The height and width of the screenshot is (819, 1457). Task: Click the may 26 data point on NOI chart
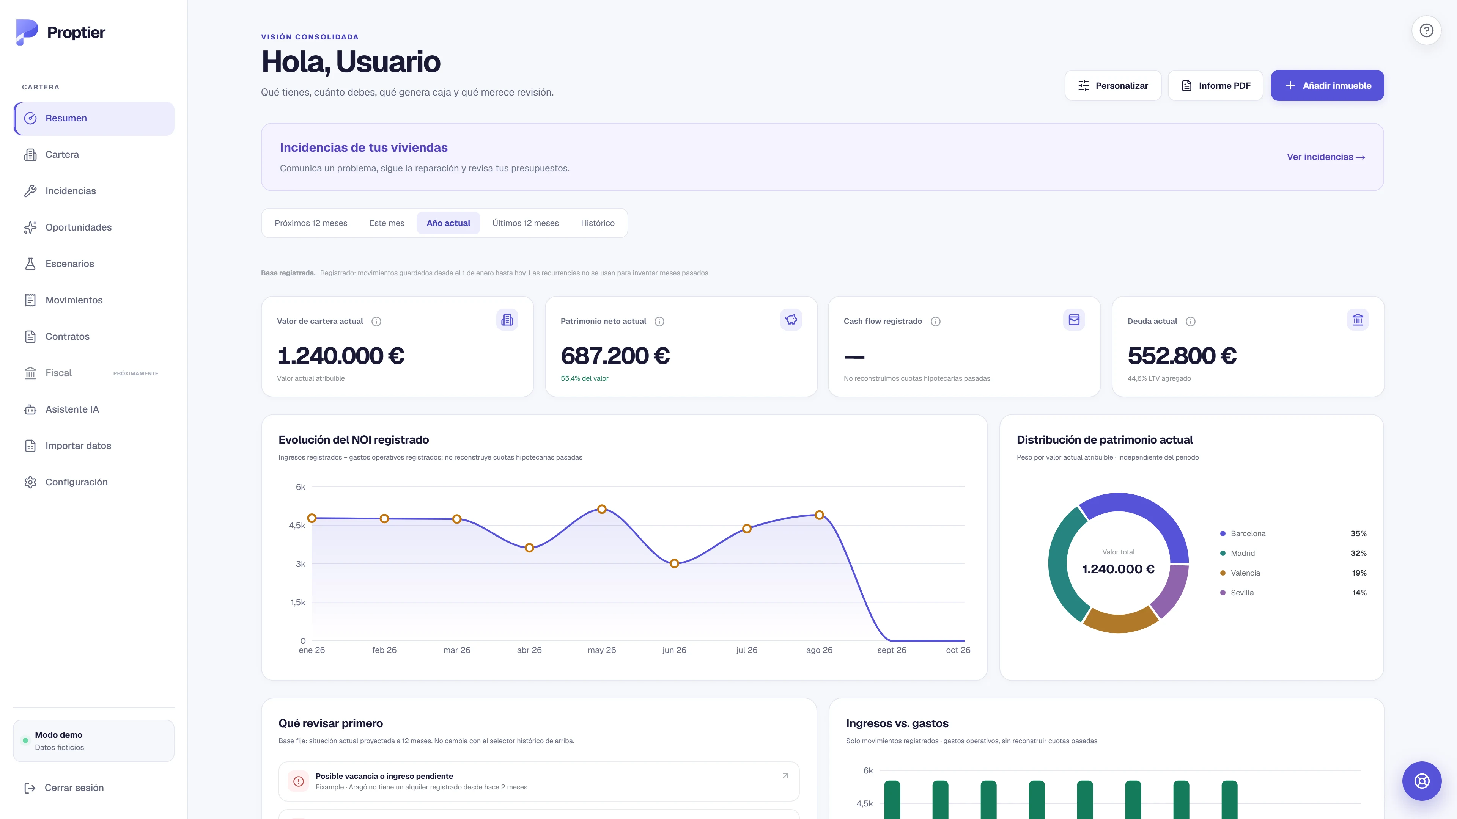pyautogui.click(x=602, y=509)
